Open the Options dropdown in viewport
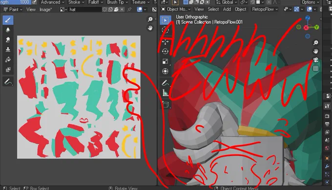332x190 pixels. click(311, 2)
